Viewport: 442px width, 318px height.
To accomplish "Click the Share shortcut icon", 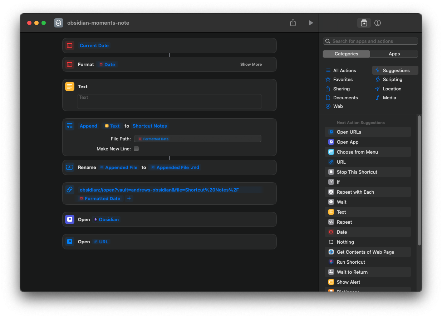I will (293, 23).
